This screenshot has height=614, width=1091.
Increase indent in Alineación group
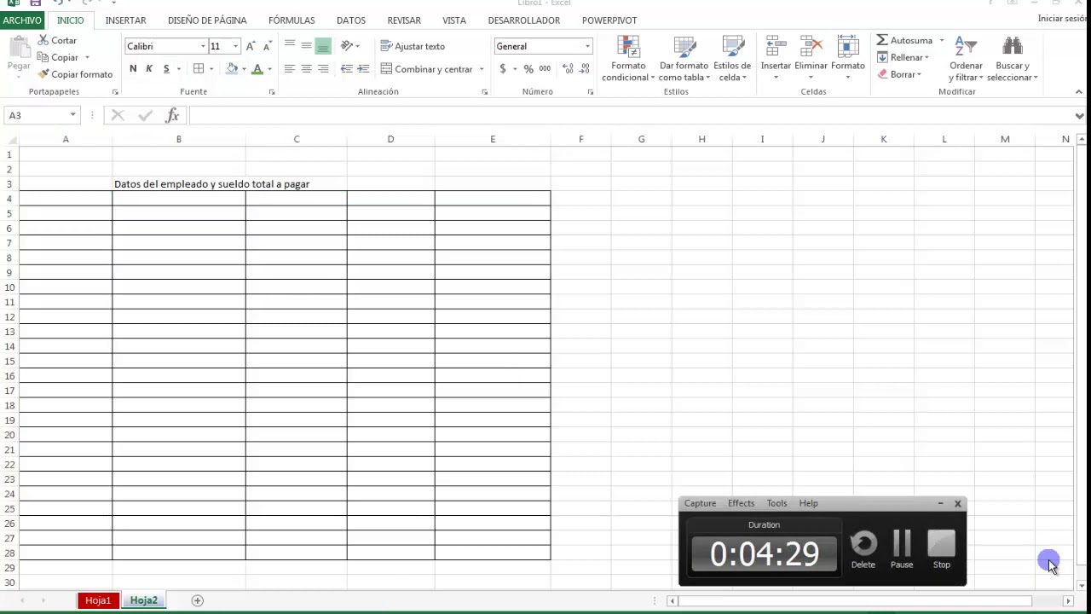click(363, 68)
